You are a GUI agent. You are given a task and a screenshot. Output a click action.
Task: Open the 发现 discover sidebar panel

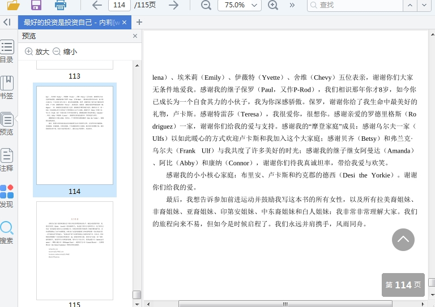[x=7, y=196]
